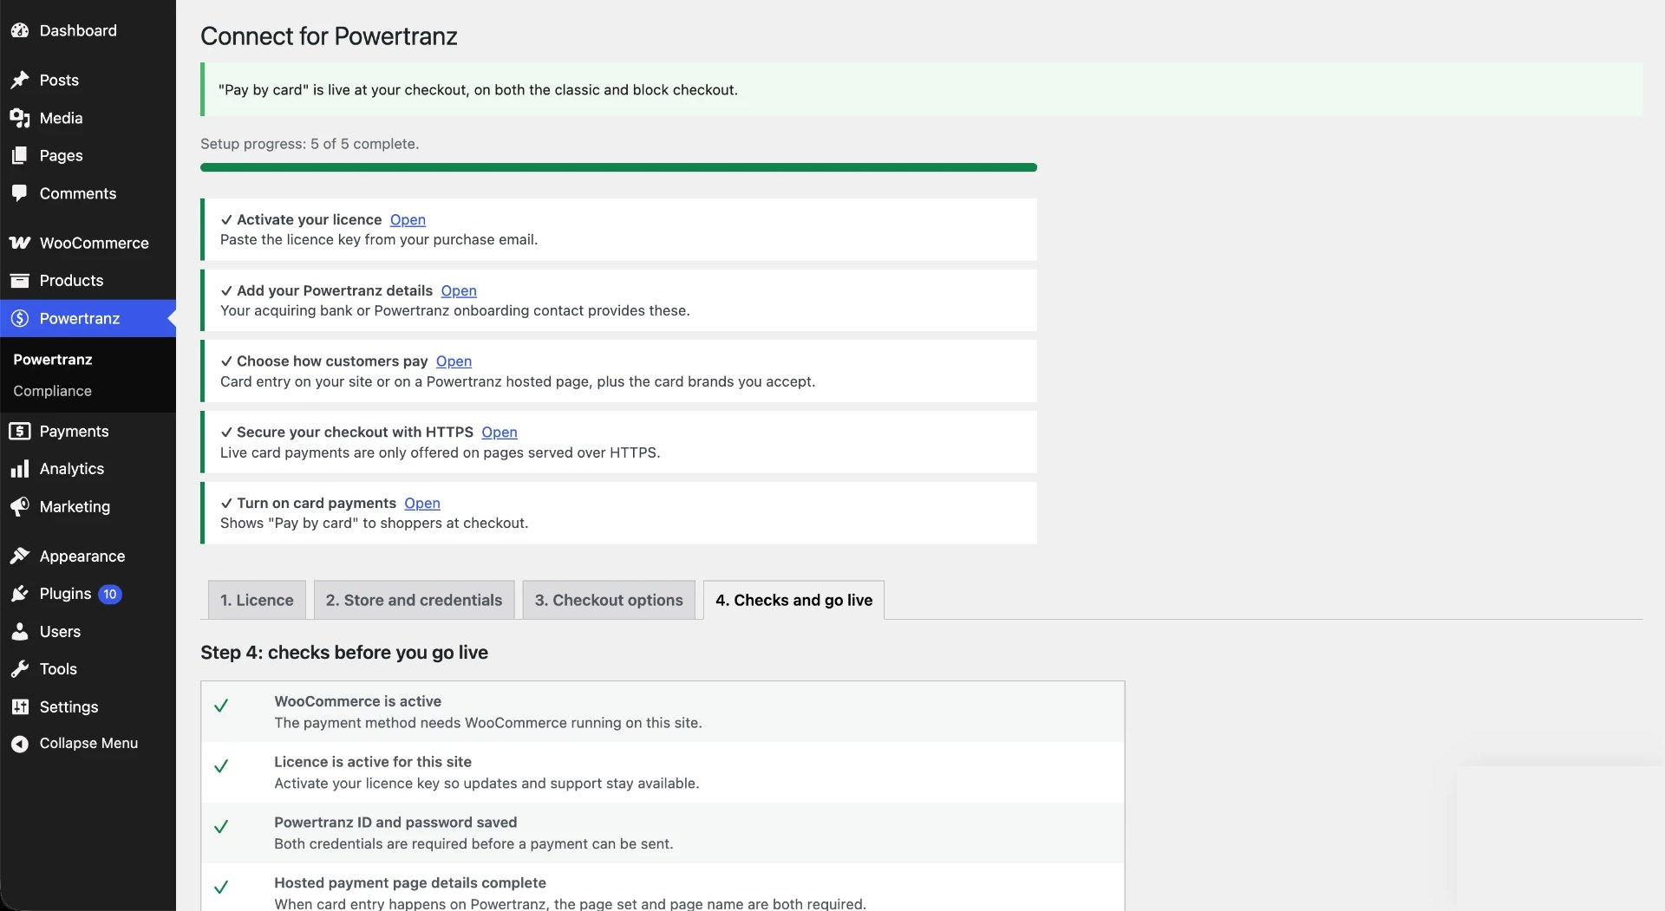Open the Dashboard menu item
This screenshot has height=911, width=1665.
point(88,30)
